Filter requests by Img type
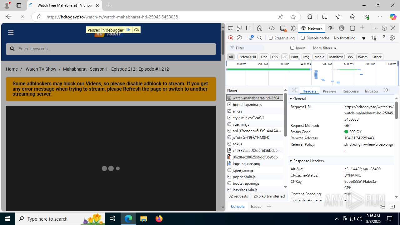Screen dimensions: 400x225 click(306, 57)
